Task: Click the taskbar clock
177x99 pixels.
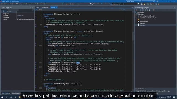Action: click(169, 97)
